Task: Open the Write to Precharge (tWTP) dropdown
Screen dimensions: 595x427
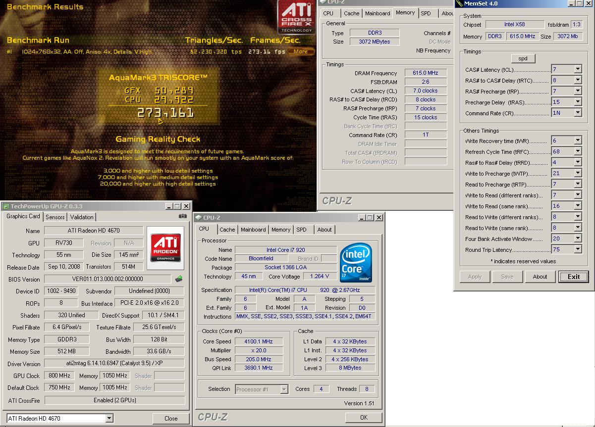Action: [578, 173]
